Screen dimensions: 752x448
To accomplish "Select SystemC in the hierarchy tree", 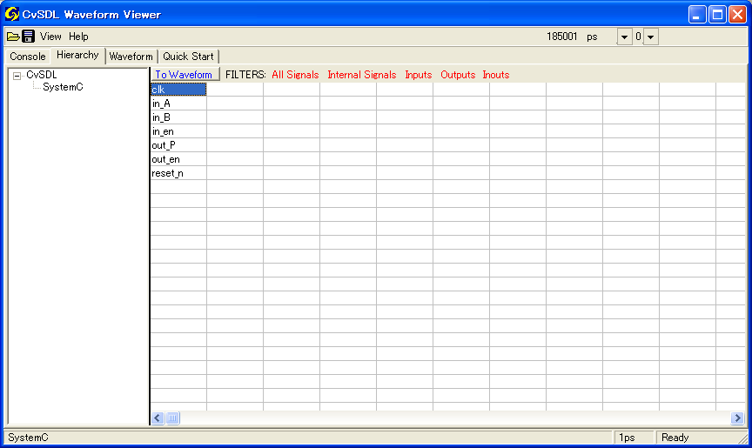I will (63, 87).
